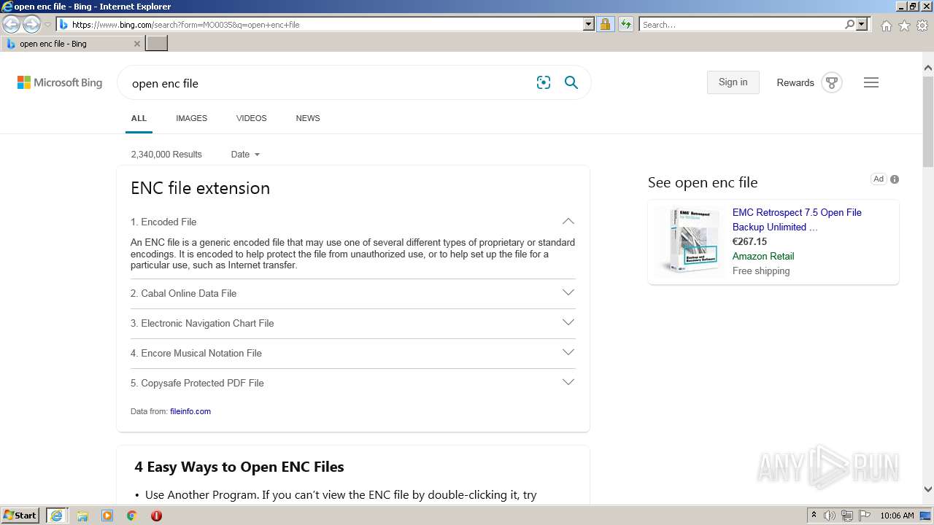Click the volume speaker tray icon

click(x=830, y=516)
